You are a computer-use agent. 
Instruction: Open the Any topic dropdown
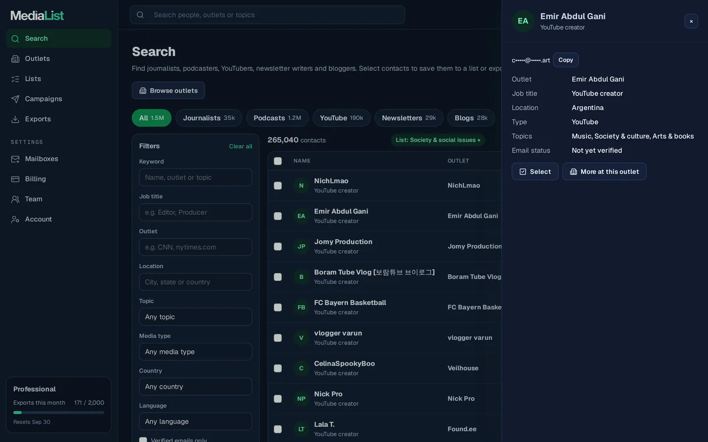196,317
